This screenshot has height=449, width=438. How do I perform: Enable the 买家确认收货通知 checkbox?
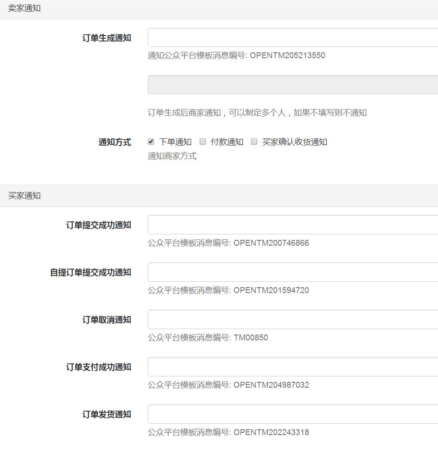coord(254,141)
